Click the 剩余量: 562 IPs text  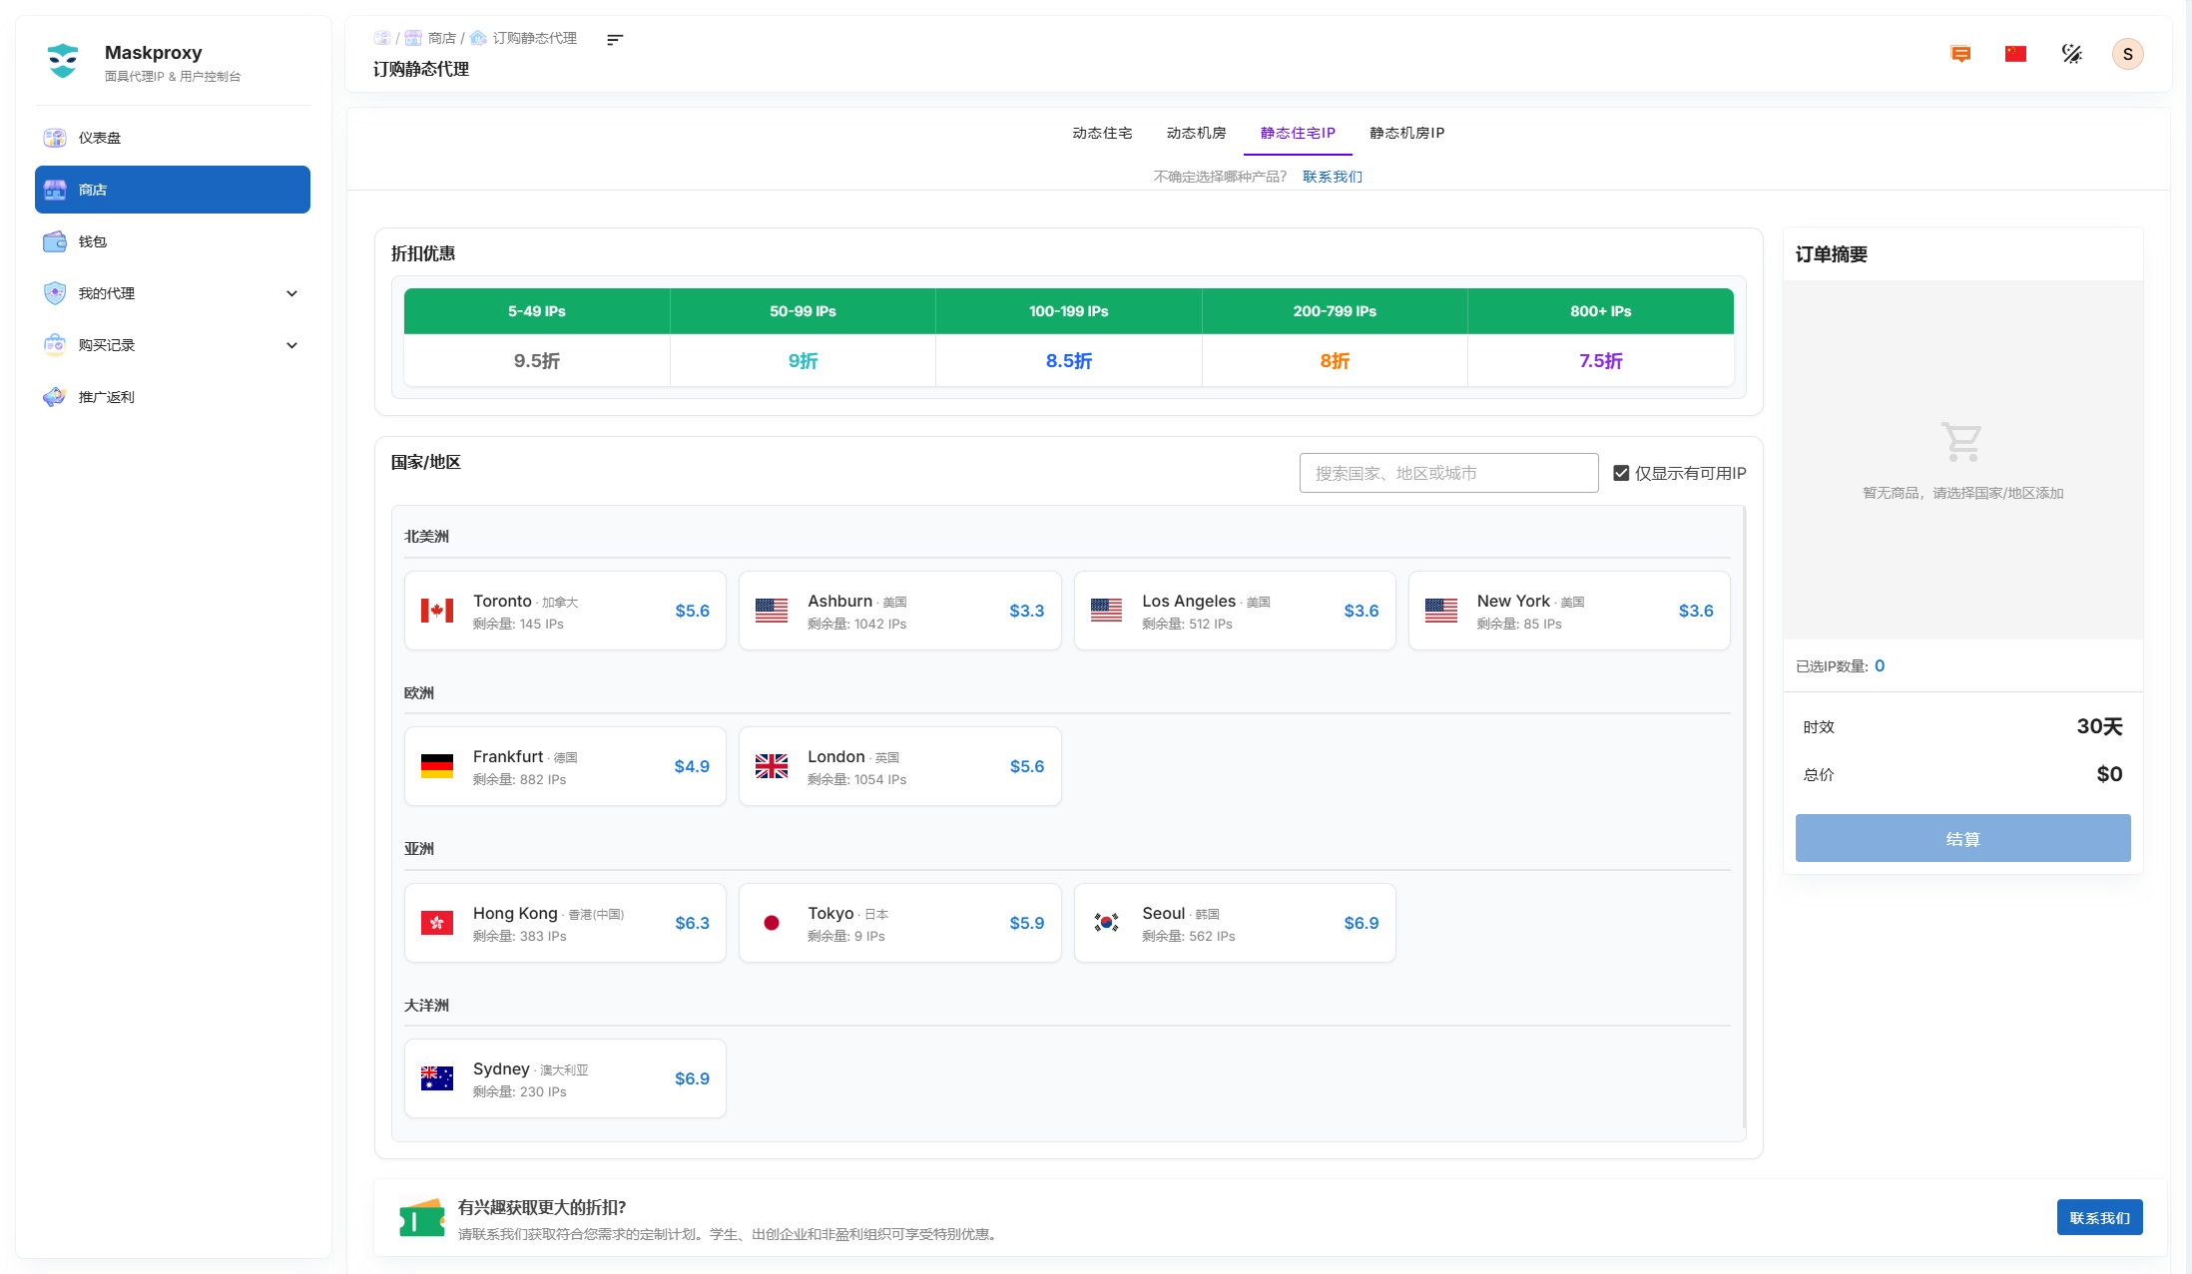point(1188,937)
